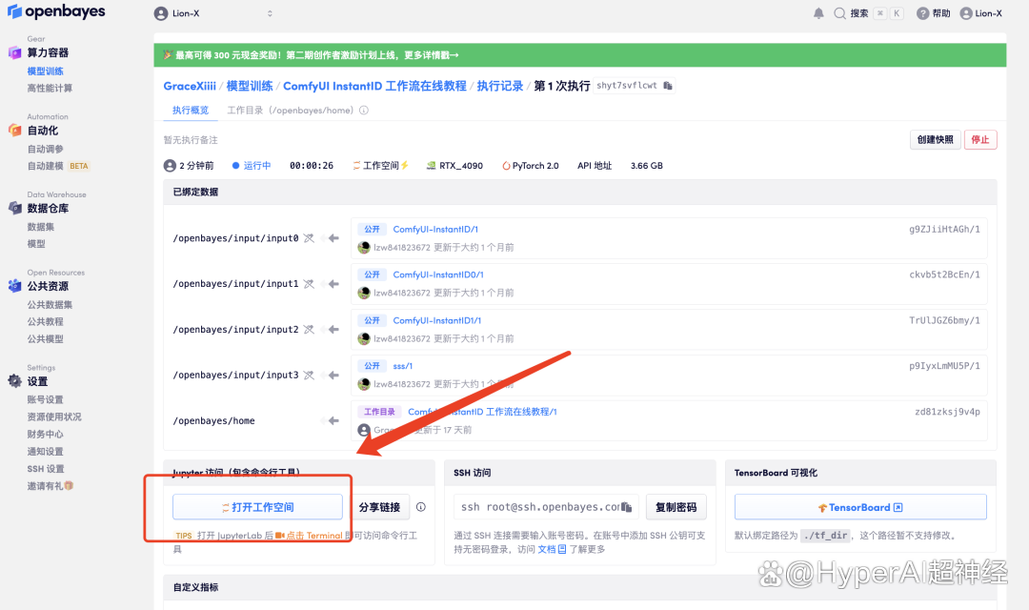Image resolution: width=1029 pixels, height=610 pixels.
Task: Click the 设置 gear icon in sidebar
Action: pyautogui.click(x=14, y=381)
